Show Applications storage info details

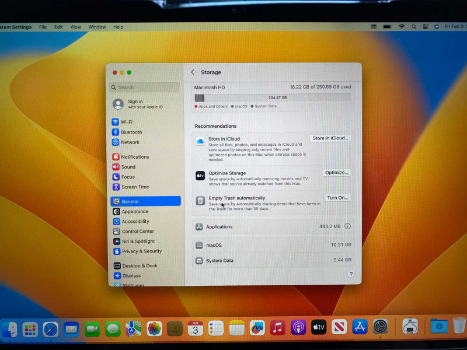click(x=347, y=226)
